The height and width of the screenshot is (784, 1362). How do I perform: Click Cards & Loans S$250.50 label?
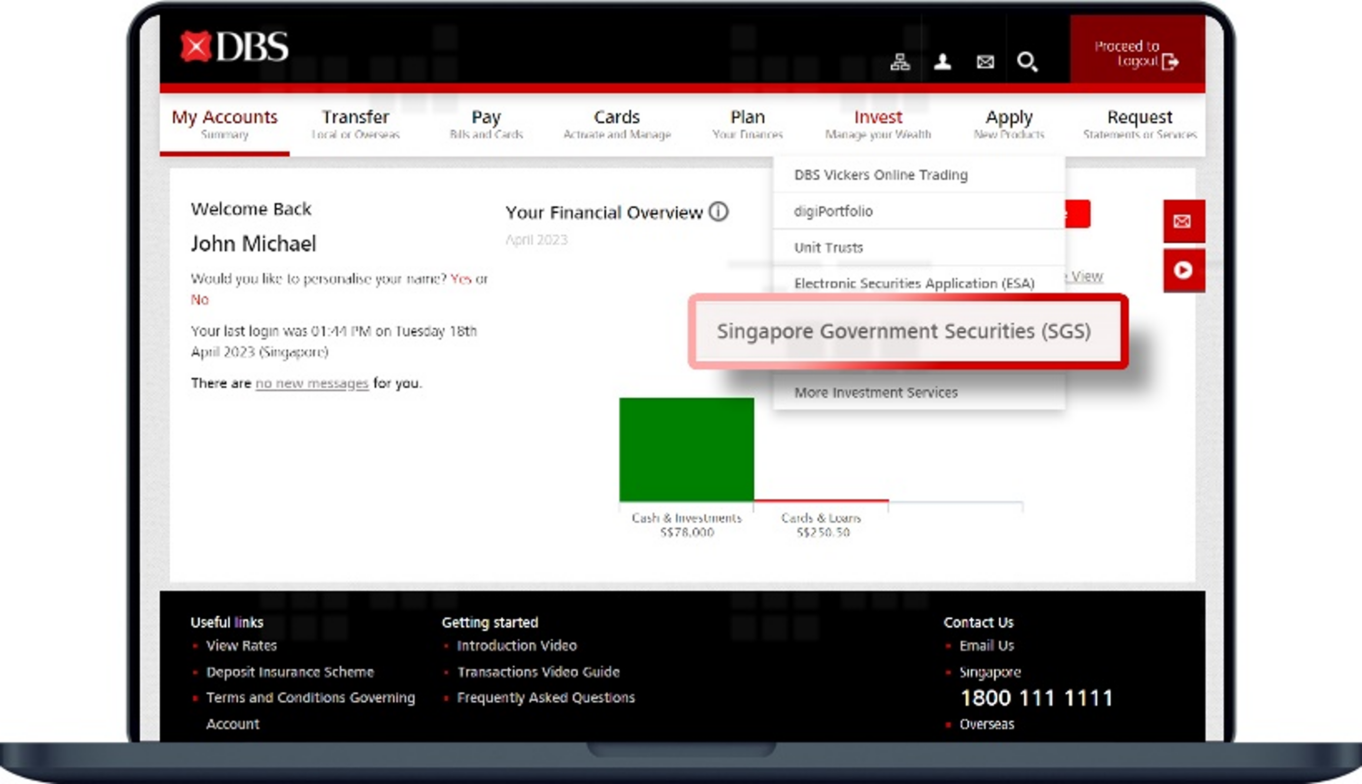[822, 525]
